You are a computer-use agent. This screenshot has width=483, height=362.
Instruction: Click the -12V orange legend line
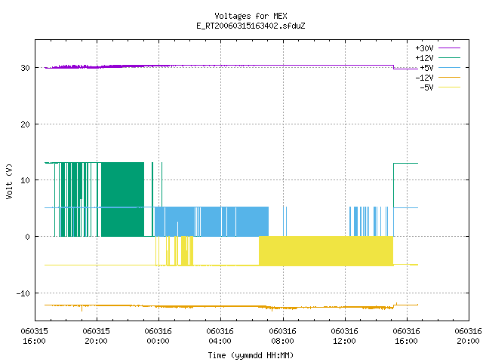(449, 77)
